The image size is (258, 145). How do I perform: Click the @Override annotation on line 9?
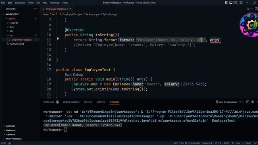click(x=75, y=30)
